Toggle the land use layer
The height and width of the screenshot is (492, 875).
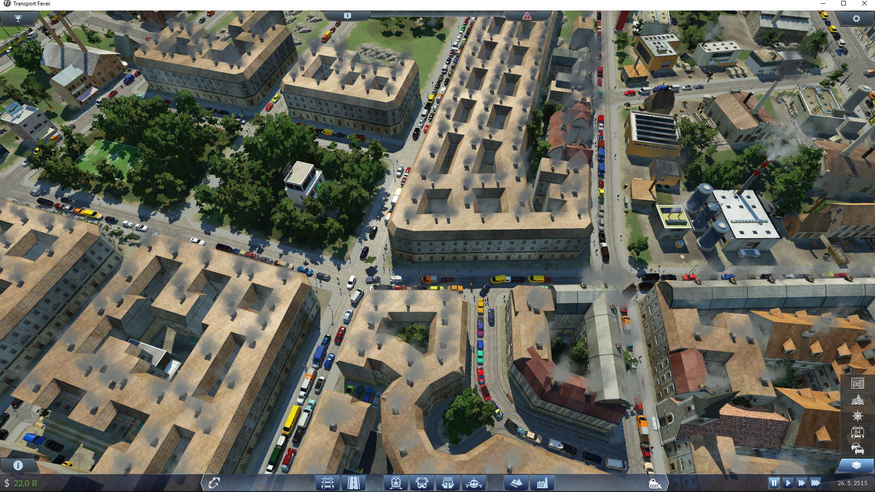857,384
